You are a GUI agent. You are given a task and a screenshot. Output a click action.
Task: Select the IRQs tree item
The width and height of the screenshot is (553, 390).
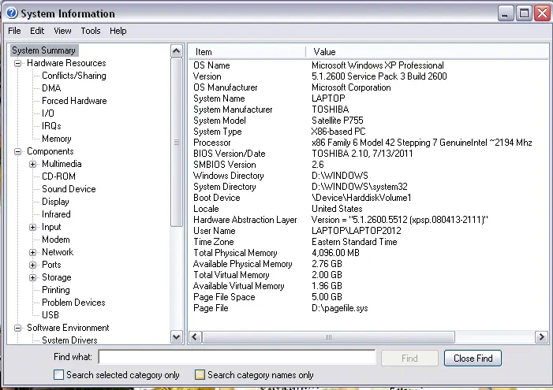(x=51, y=126)
